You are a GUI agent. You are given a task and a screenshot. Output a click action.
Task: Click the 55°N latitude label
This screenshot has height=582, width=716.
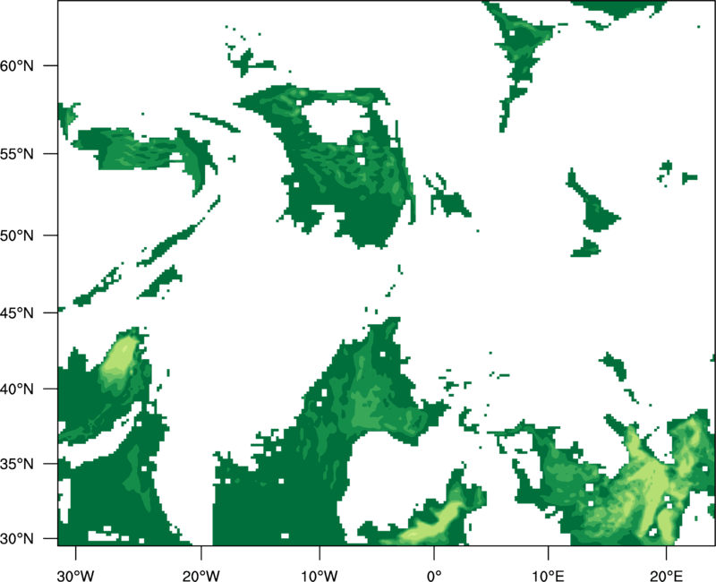17,154
